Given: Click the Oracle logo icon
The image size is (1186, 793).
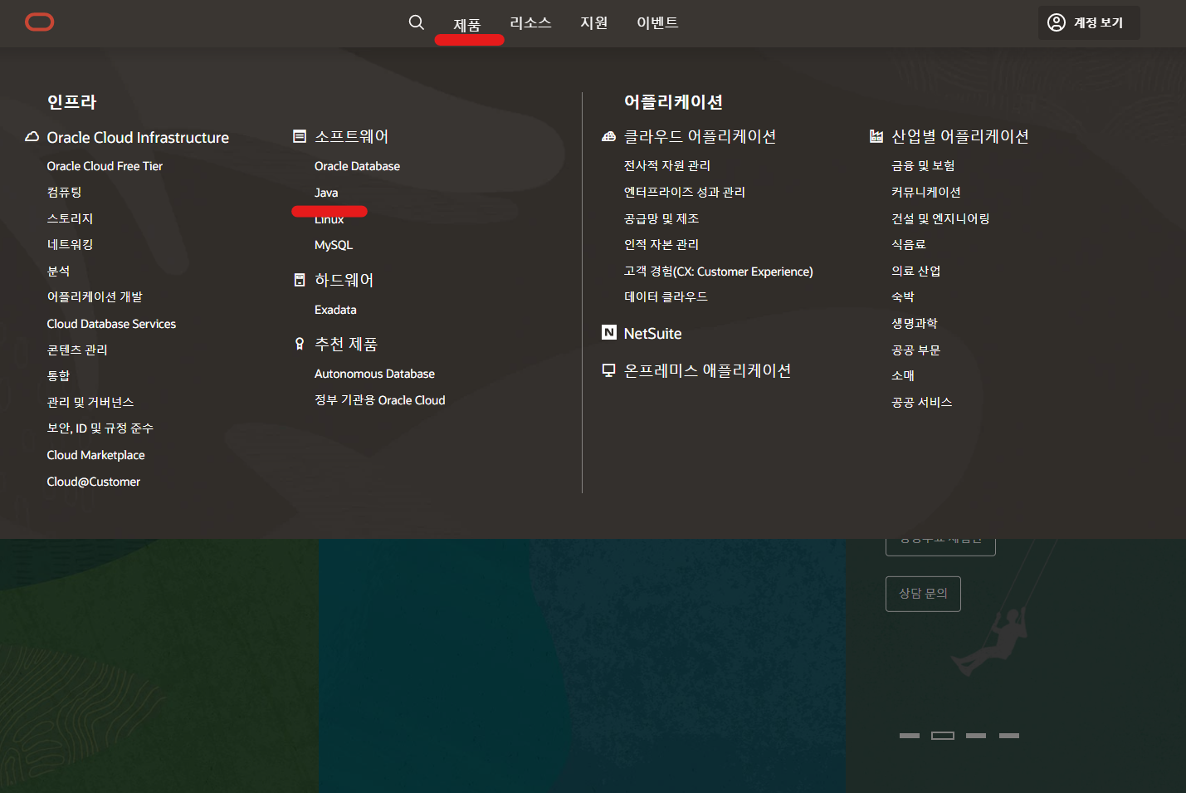Looking at the screenshot, I should (40, 22).
